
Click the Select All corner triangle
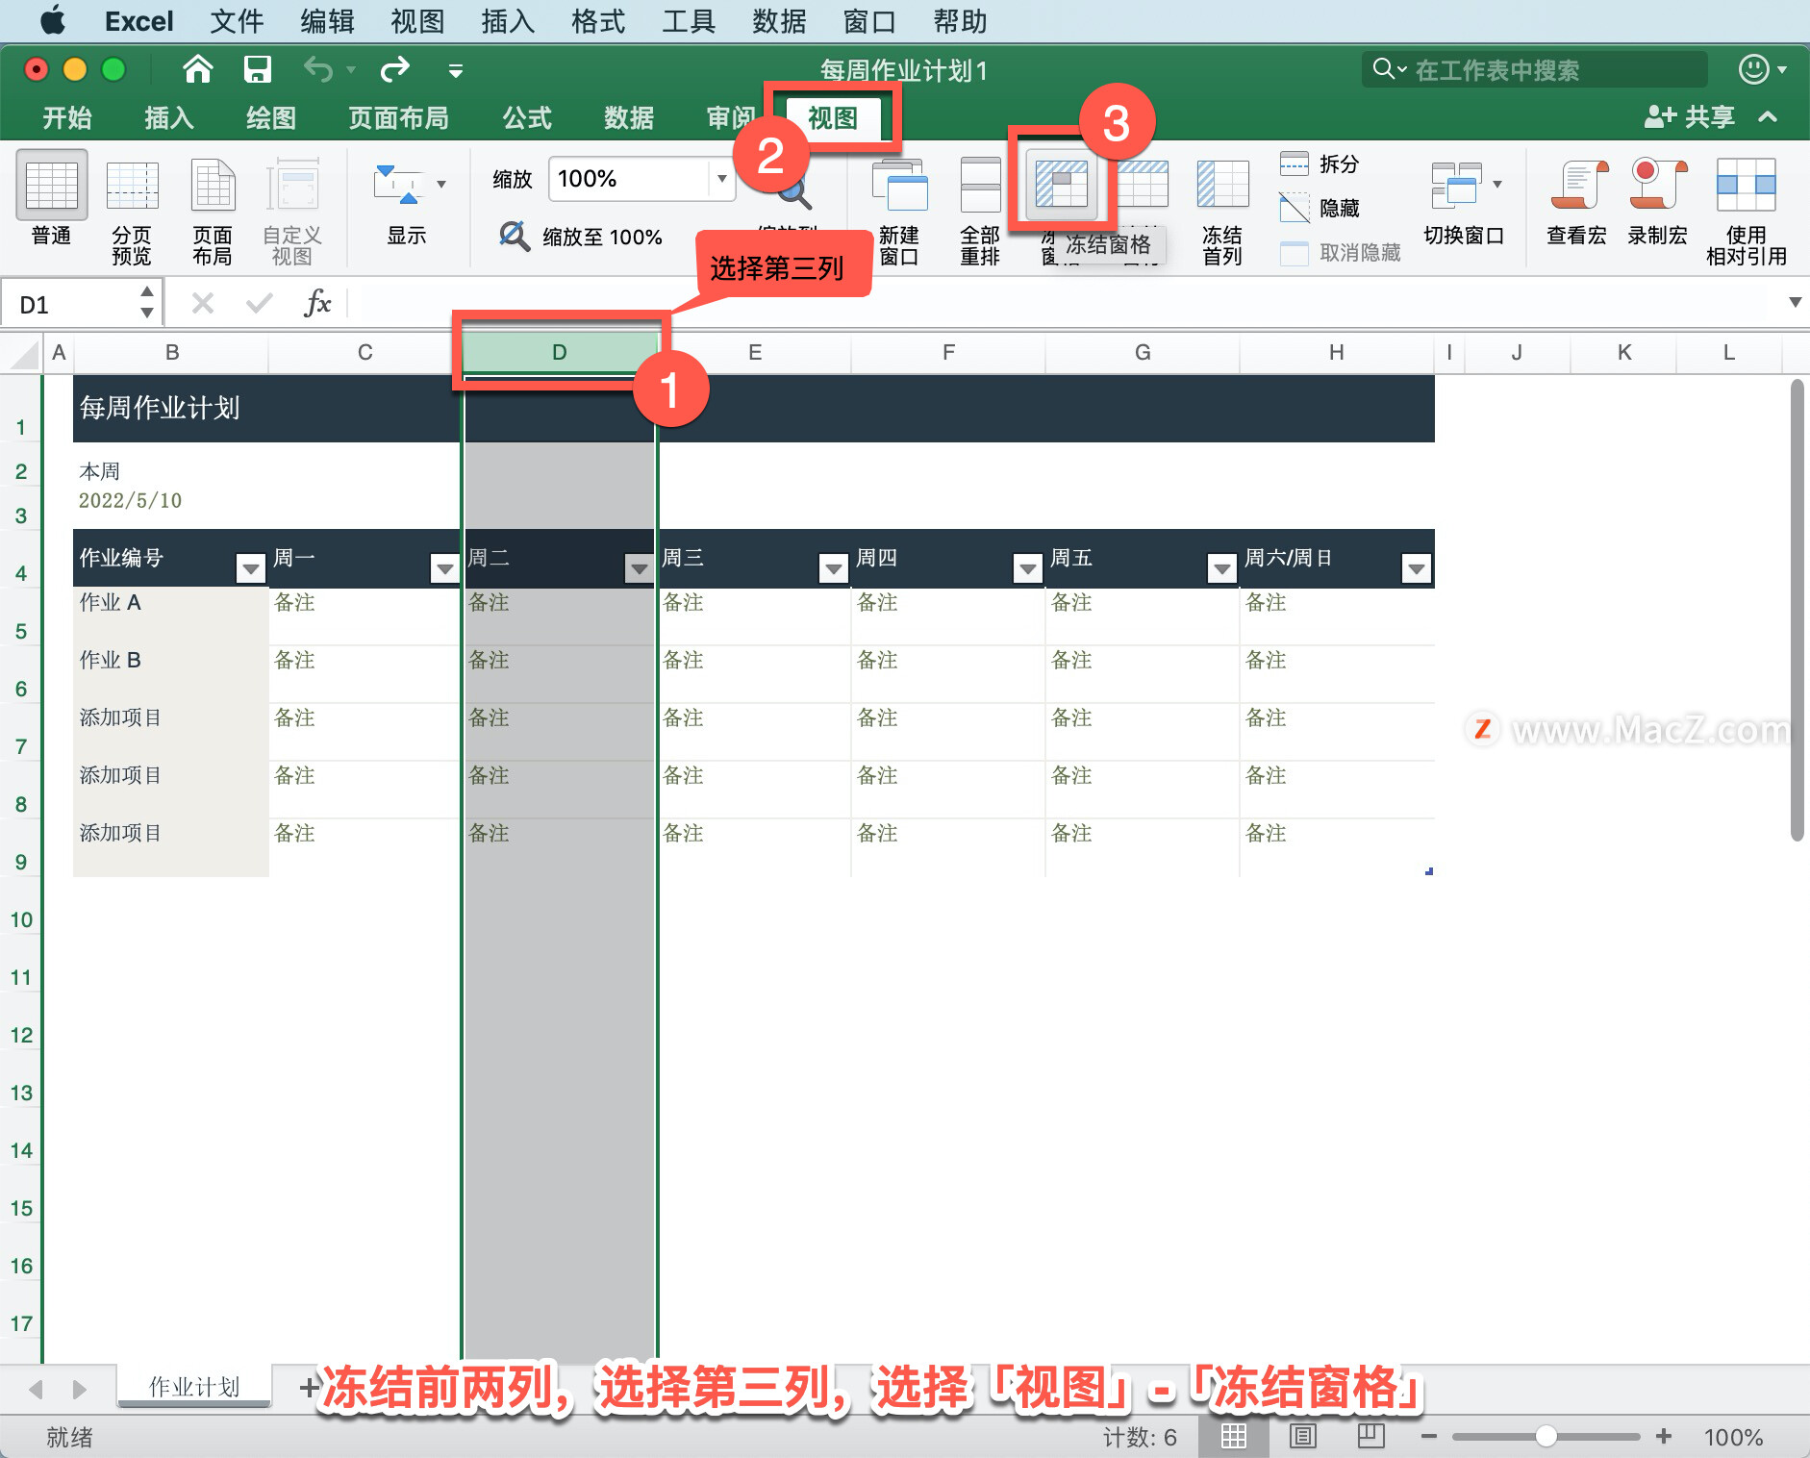pos(23,354)
